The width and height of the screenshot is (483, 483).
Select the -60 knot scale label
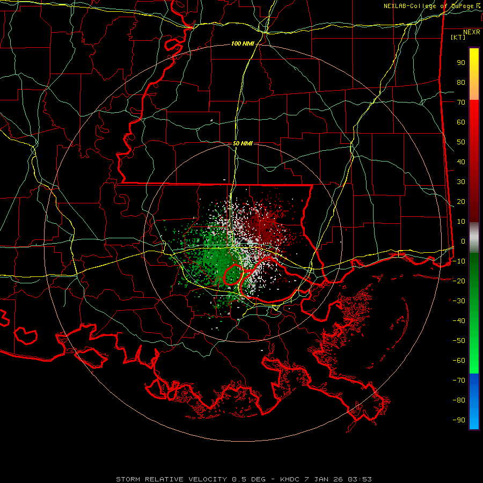click(459, 361)
